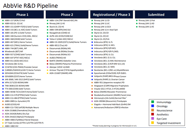The height and width of the screenshot is (128, 186).
Task: Click the red Aesthetics legend swatch
Action: (x=153, y=114)
